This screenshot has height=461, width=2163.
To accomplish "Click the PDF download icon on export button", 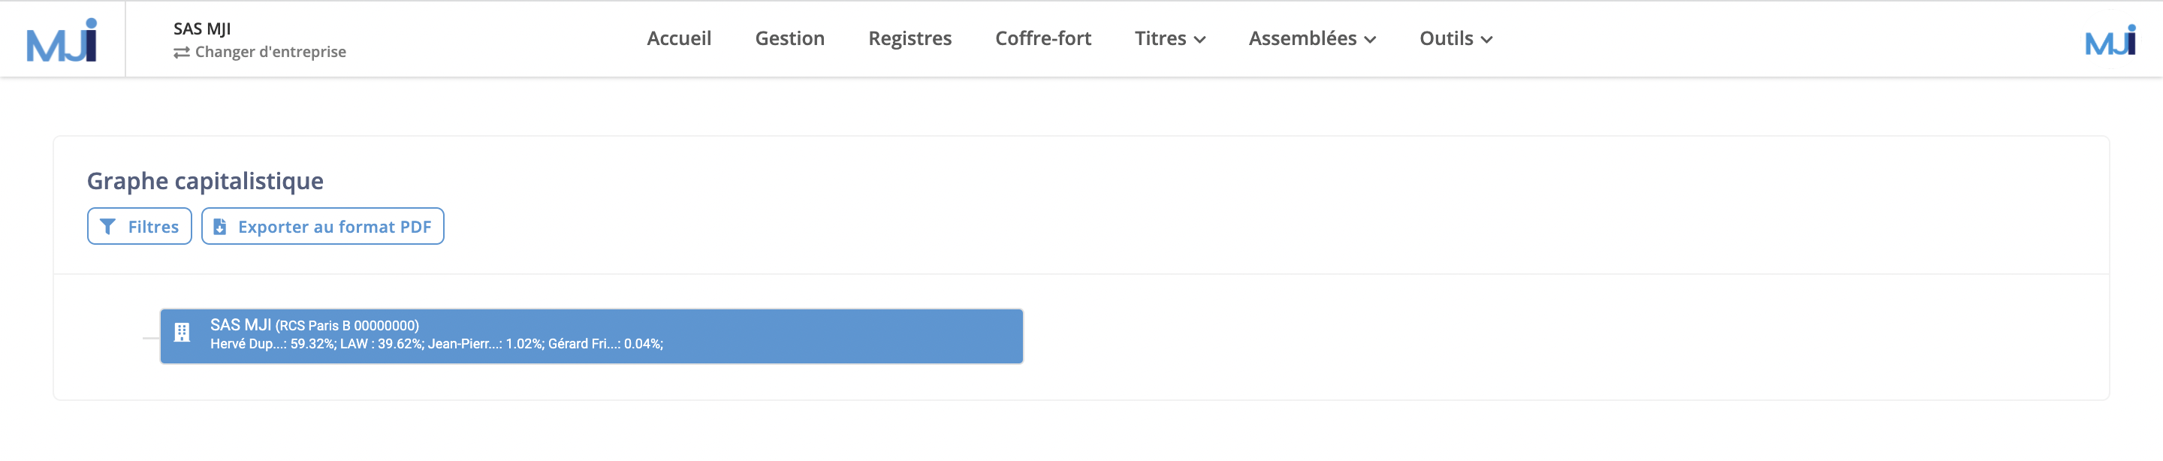I will pos(220,226).
